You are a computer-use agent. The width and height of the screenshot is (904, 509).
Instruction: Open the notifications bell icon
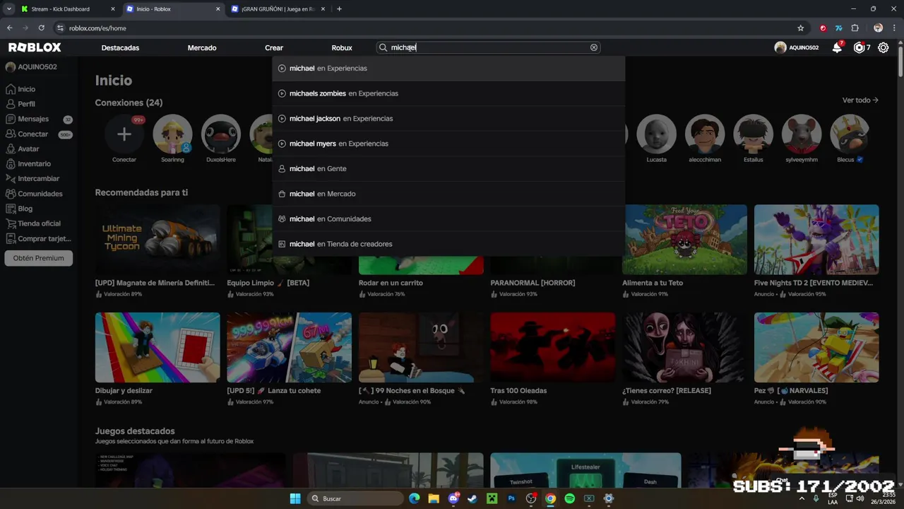[837, 47]
